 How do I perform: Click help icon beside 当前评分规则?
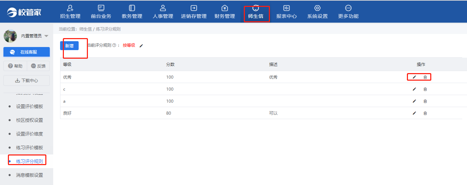pyautogui.click(x=114, y=45)
